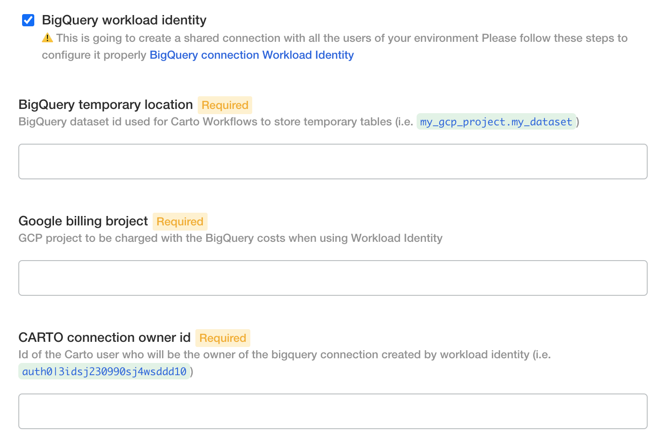Click the yellow warning triangle icon
This screenshot has height=447, width=666.
(x=47, y=38)
